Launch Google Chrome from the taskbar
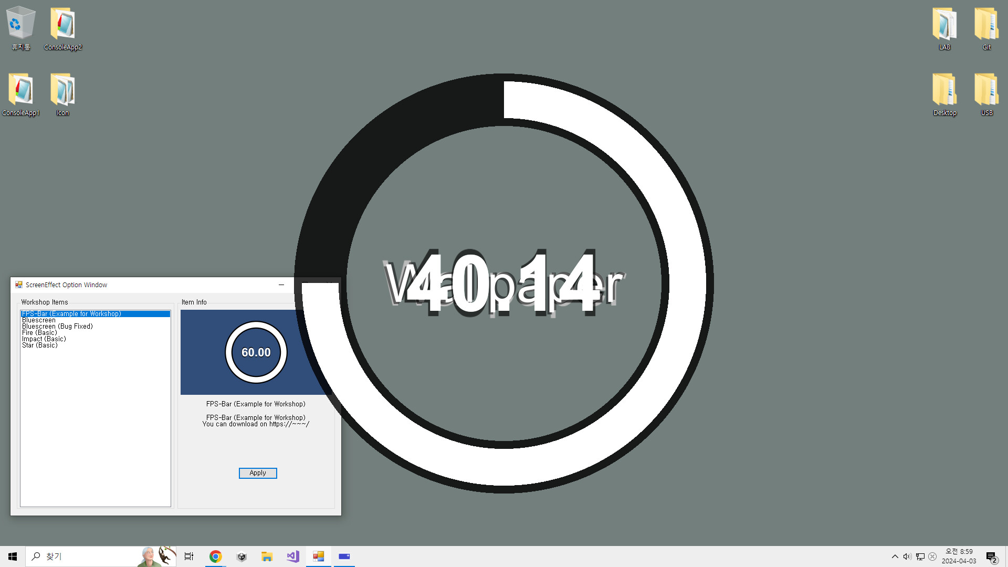Screen dimensions: 1008x567 tap(215, 556)
